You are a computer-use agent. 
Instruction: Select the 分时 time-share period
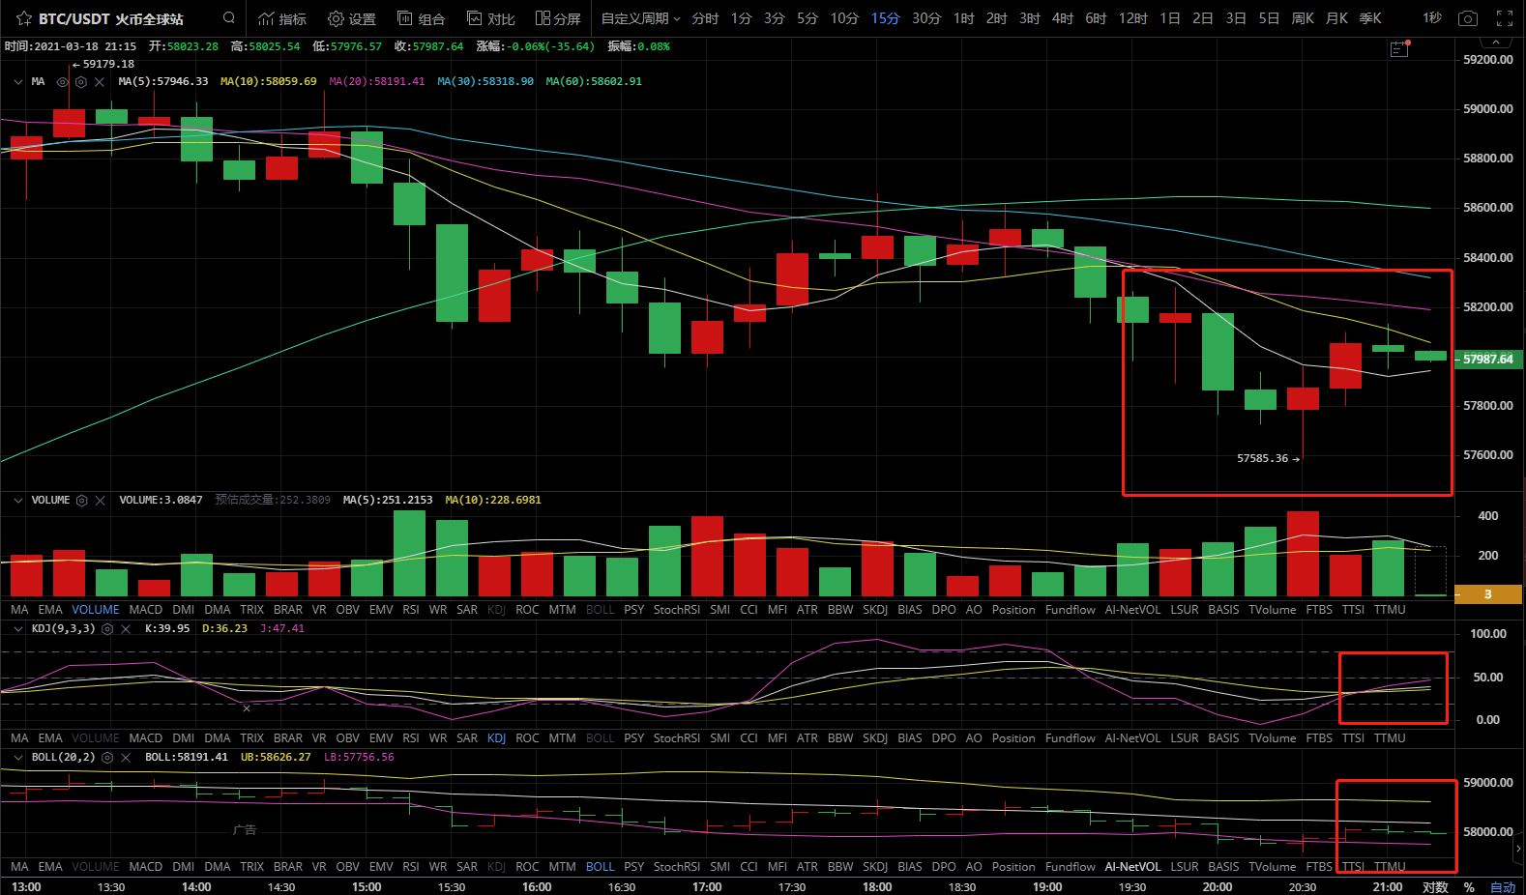pos(705,18)
